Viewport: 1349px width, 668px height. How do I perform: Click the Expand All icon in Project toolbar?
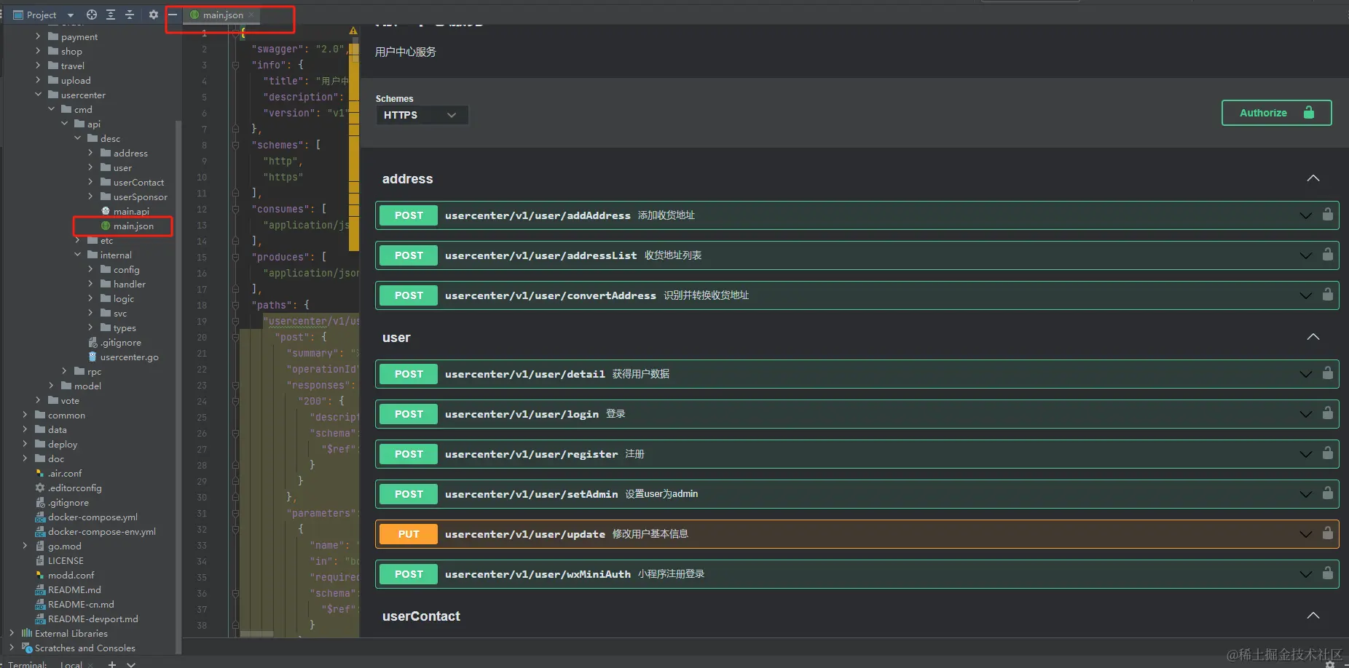pyautogui.click(x=111, y=15)
